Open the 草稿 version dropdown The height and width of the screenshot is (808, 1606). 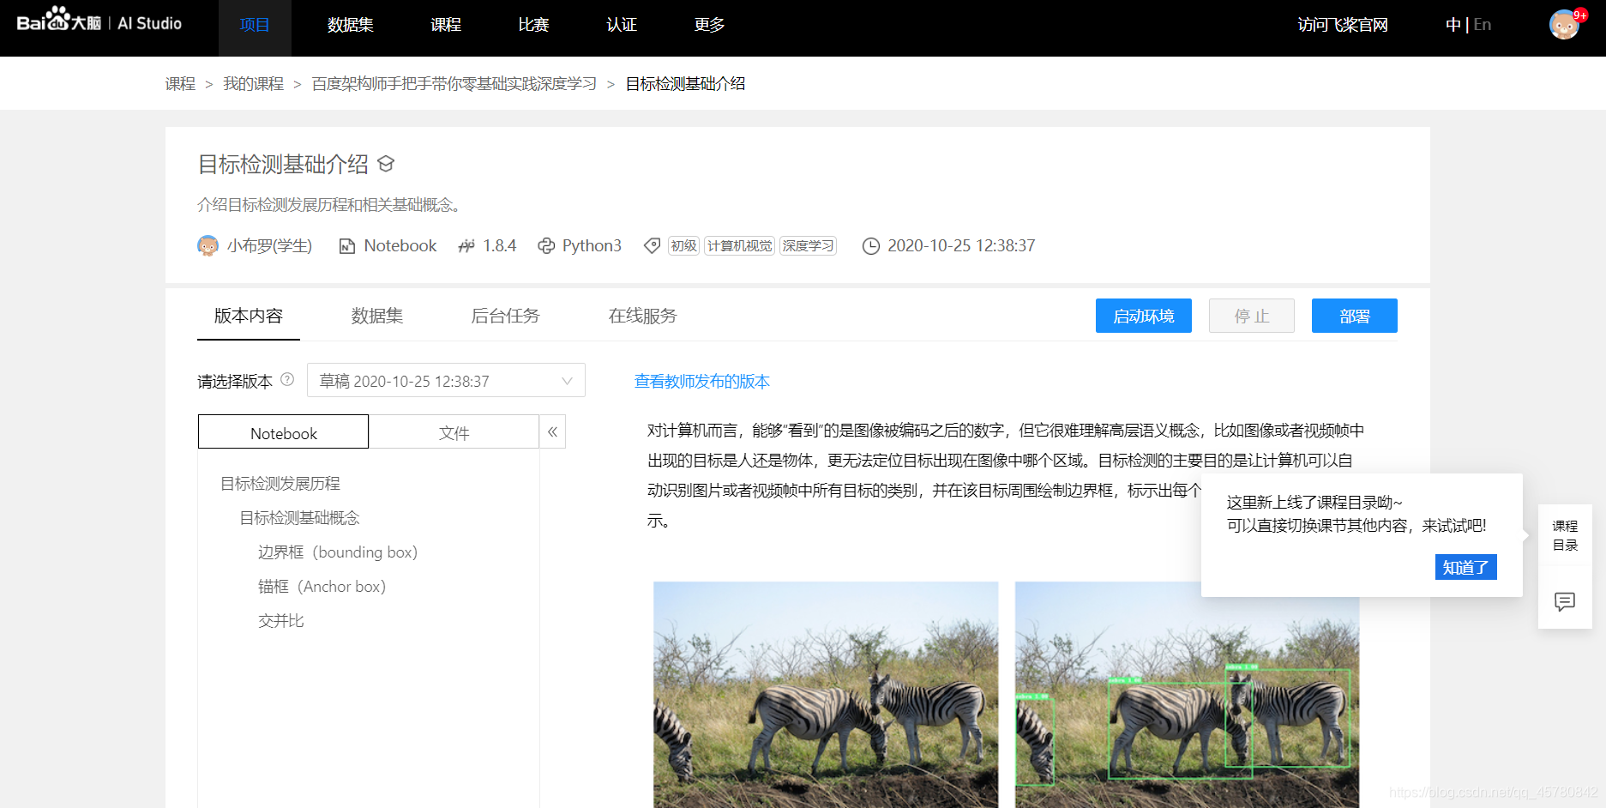click(445, 380)
